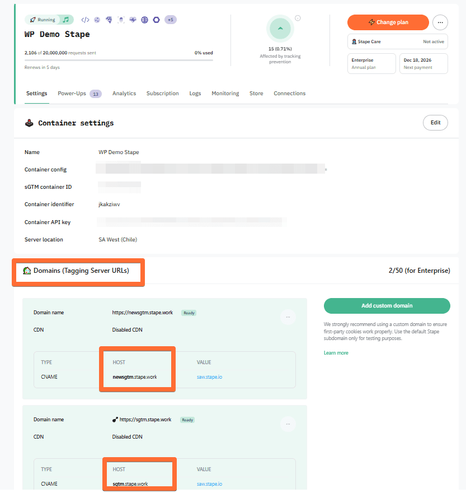Open the Stape Care shield icon
466x493 pixels.
coord(355,41)
